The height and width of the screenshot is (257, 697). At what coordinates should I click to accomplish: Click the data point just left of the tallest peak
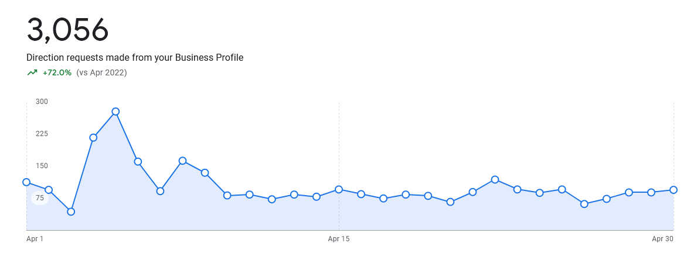click(x=93, y=138)
